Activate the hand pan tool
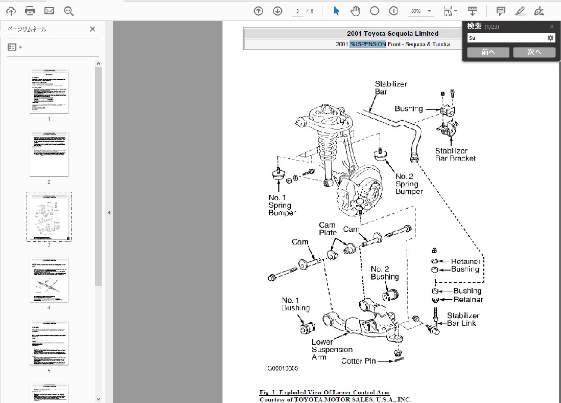This screenshot has height=403, width=561. click(355, 11)
